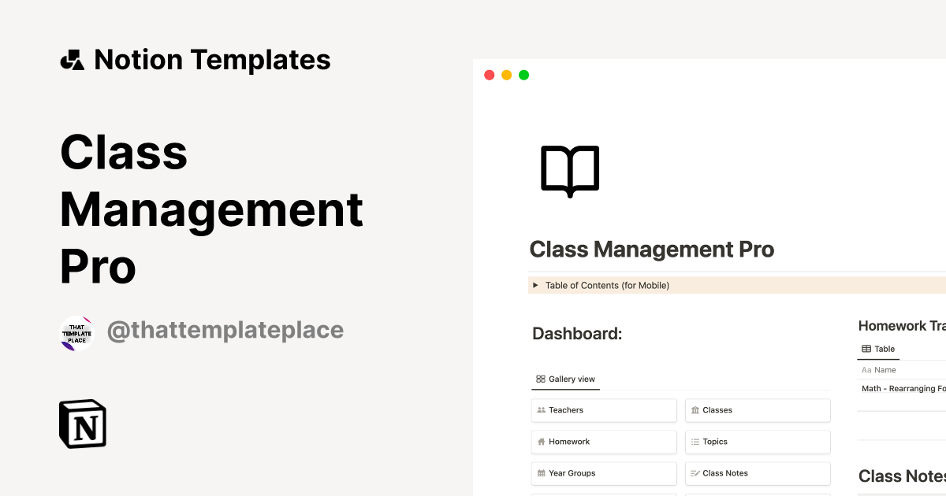
Task: Click the Homework house icon
Action: tap(541, 442)
